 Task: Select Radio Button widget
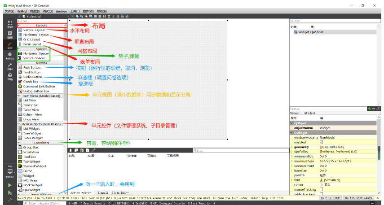click(x=30, y=77)
